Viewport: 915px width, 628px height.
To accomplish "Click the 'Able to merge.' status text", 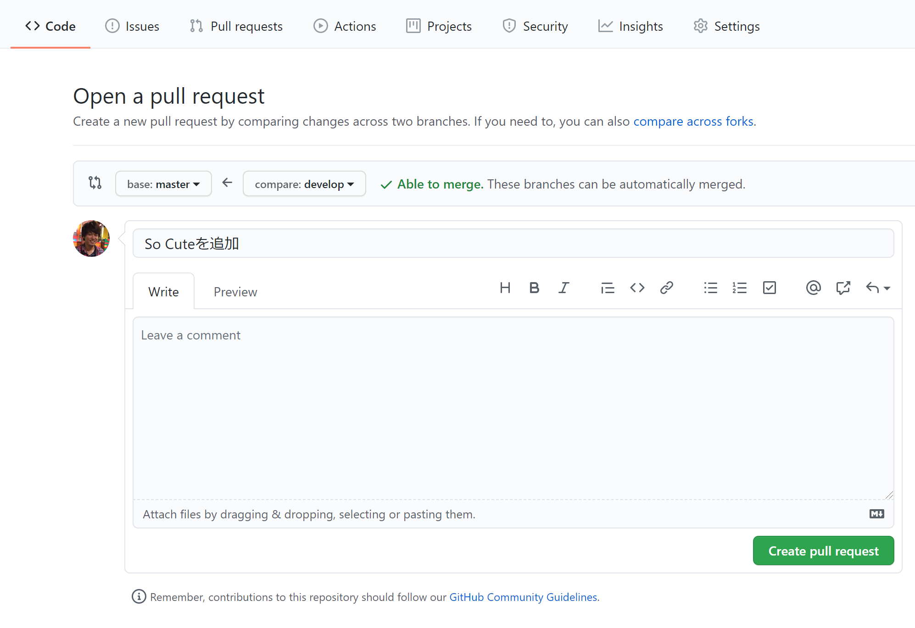I will (x=440, y=184).
